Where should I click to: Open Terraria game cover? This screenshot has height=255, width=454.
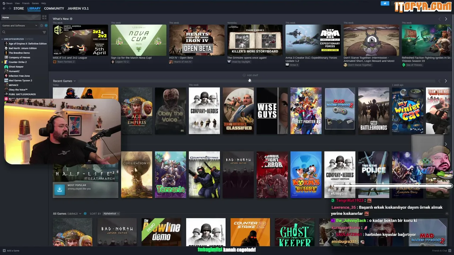pyautogui.click(x=170, y=175)
